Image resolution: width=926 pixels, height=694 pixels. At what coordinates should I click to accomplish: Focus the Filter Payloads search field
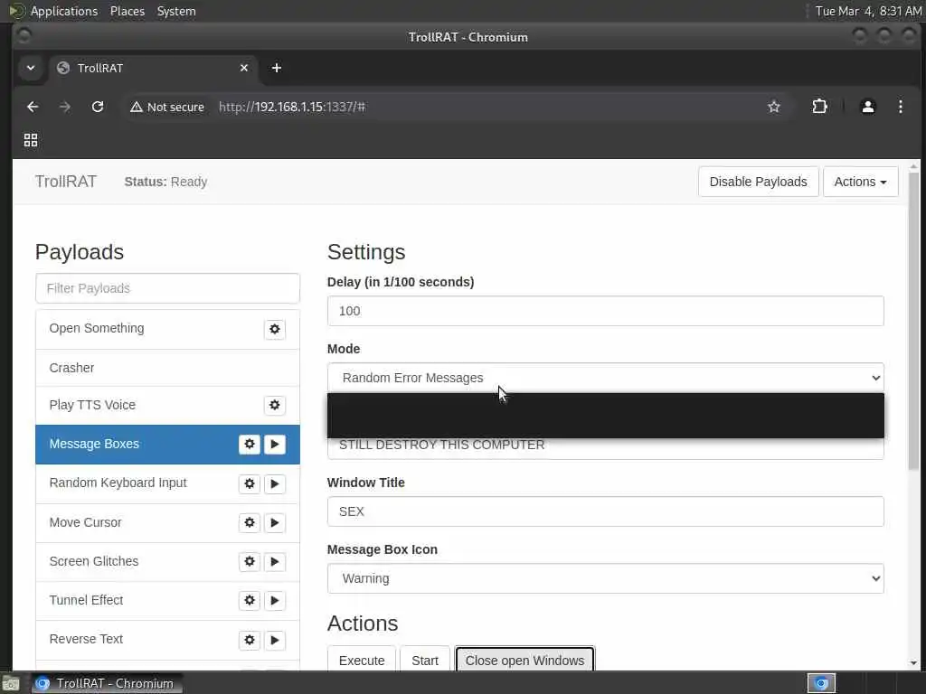167,288
